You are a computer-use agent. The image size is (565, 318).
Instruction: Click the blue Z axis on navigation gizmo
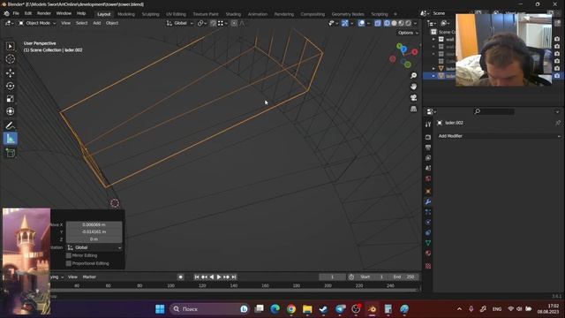[x=403, y=49]
